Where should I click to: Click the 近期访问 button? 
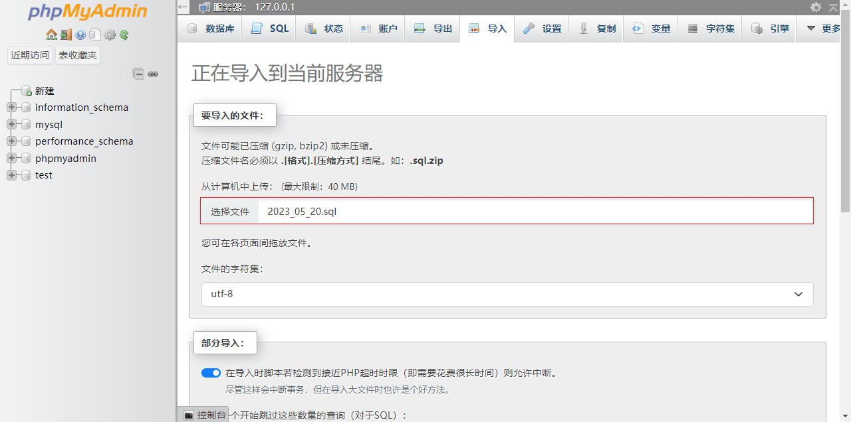(x=30, y=55)
